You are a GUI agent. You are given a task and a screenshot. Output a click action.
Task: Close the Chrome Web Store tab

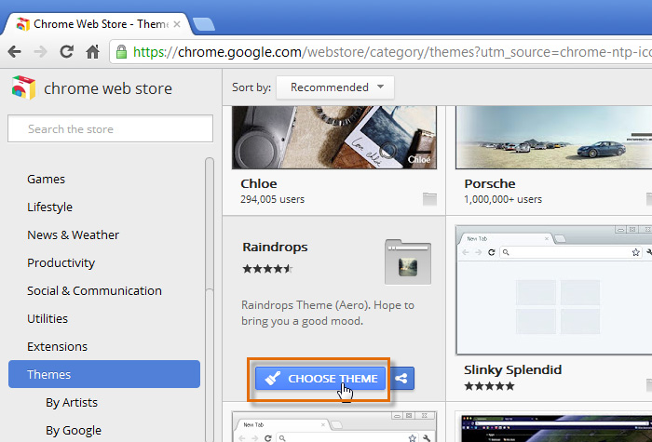(x=177, y=24)
